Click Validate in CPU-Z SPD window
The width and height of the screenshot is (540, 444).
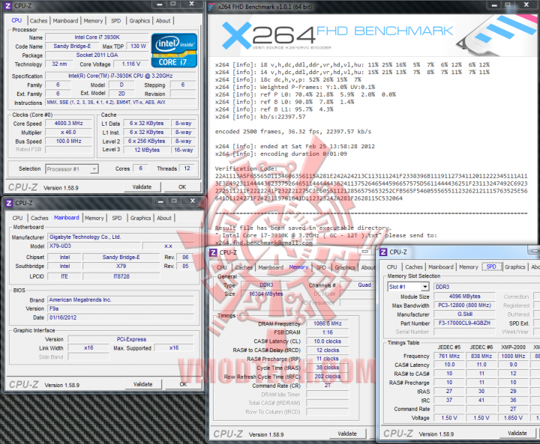pyautogui.click(x=517, y=433)
